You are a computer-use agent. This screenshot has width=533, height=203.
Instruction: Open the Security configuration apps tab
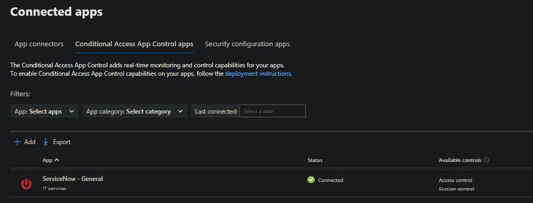pos(247,44)
